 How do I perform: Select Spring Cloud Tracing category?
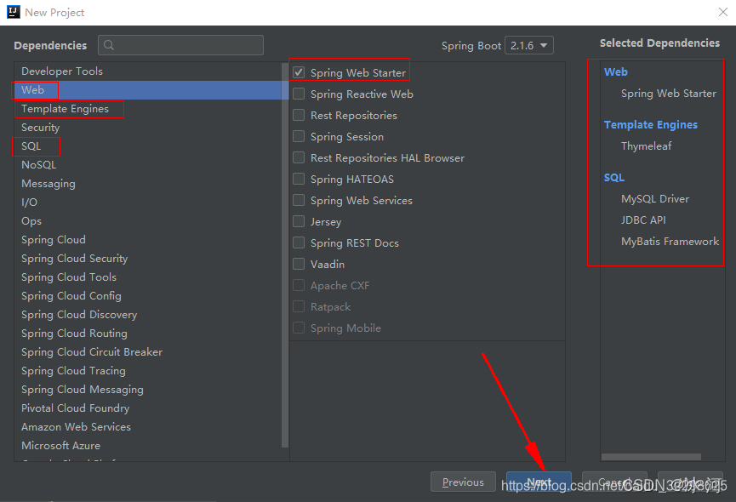click(x=148, y=371)
